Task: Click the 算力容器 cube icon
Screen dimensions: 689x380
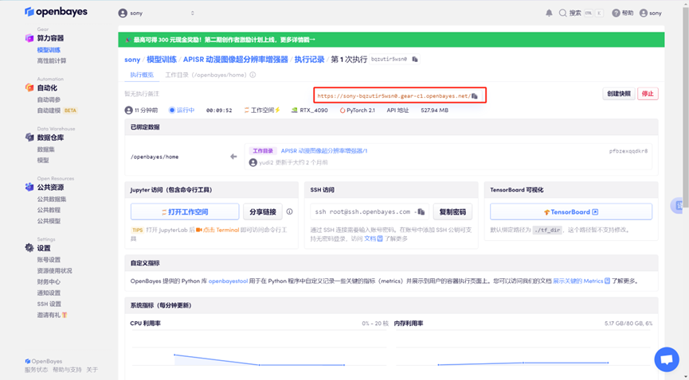Action: point(29,38)
